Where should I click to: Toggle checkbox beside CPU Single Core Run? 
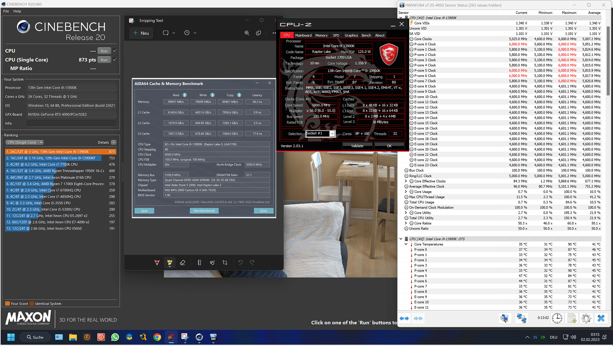[x=115, y=59]
